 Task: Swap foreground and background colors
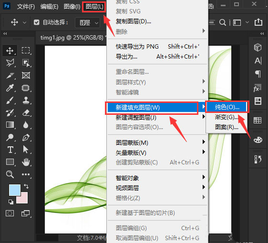coord(26,186)
